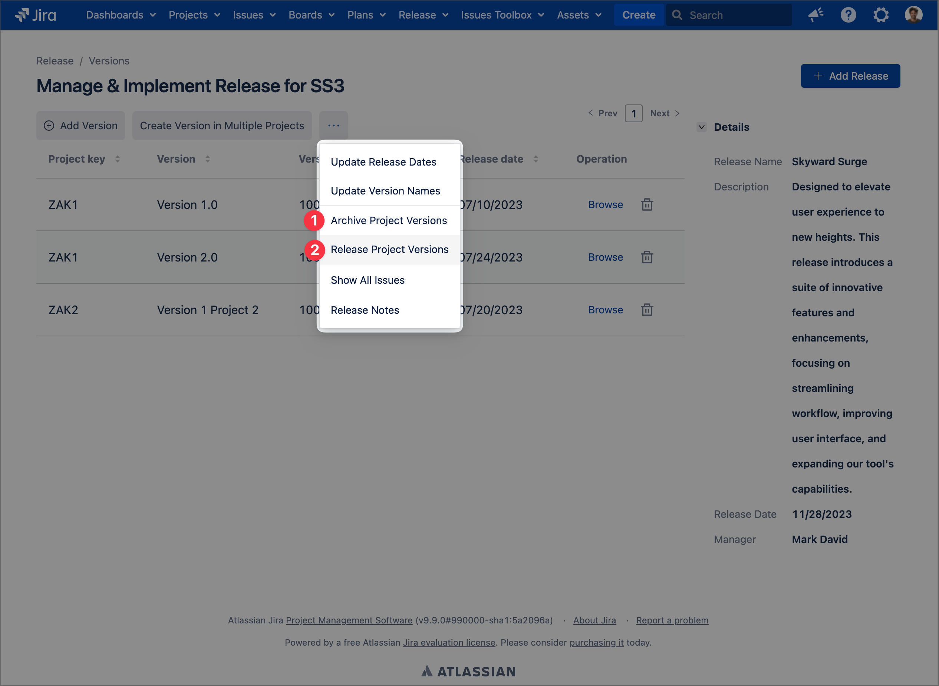This screenshot has height=686, width=939.
Task: Select Update Version Names menu item
Action: click(x=389, y=191)
